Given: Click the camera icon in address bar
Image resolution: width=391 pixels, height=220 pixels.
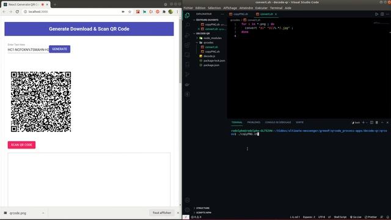Looking at the screenshot, I should pos(123,12).
